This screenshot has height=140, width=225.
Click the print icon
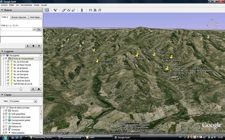95,10
